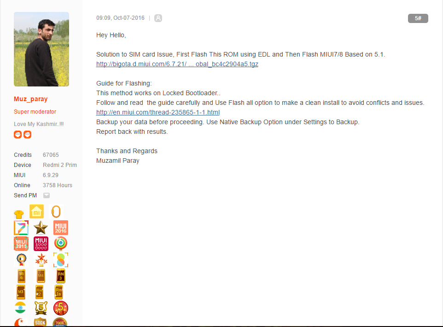Click the Send PM envelope icon
443x327 pixels.
point(47,195)
